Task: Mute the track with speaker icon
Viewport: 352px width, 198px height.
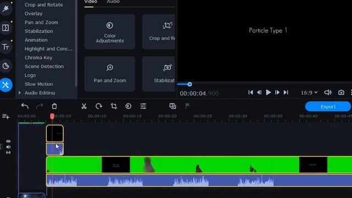Action: coord(8,147)
